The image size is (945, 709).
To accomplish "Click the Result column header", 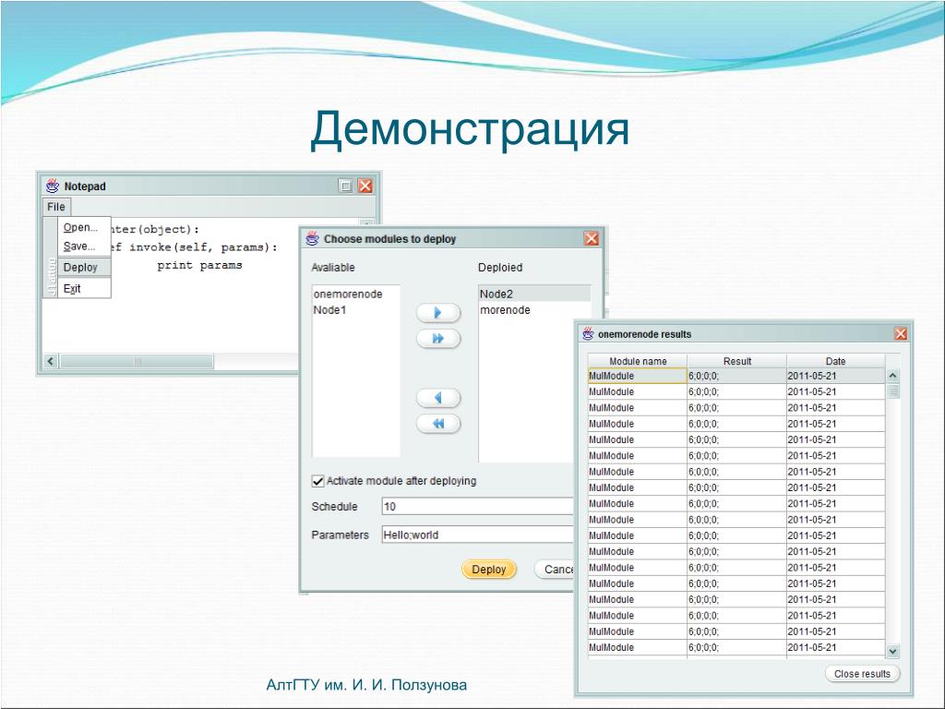I will pyautogui.click(x=737, y=361).
